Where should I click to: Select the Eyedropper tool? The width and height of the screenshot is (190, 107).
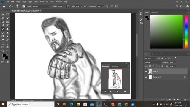coord(3,25)
